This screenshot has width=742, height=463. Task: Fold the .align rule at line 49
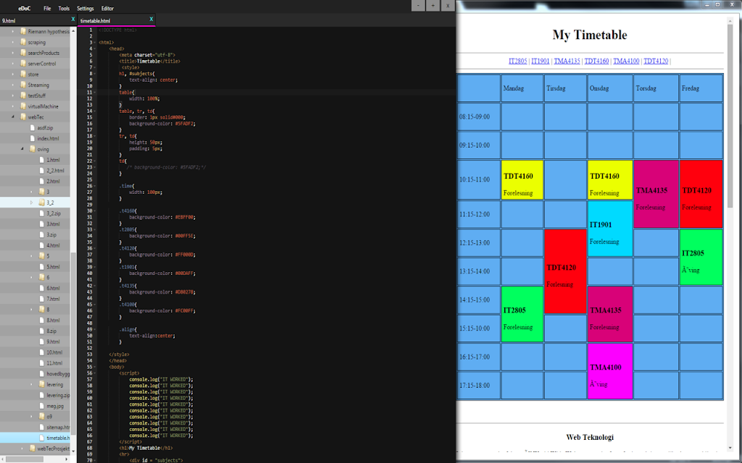point(95,329)
